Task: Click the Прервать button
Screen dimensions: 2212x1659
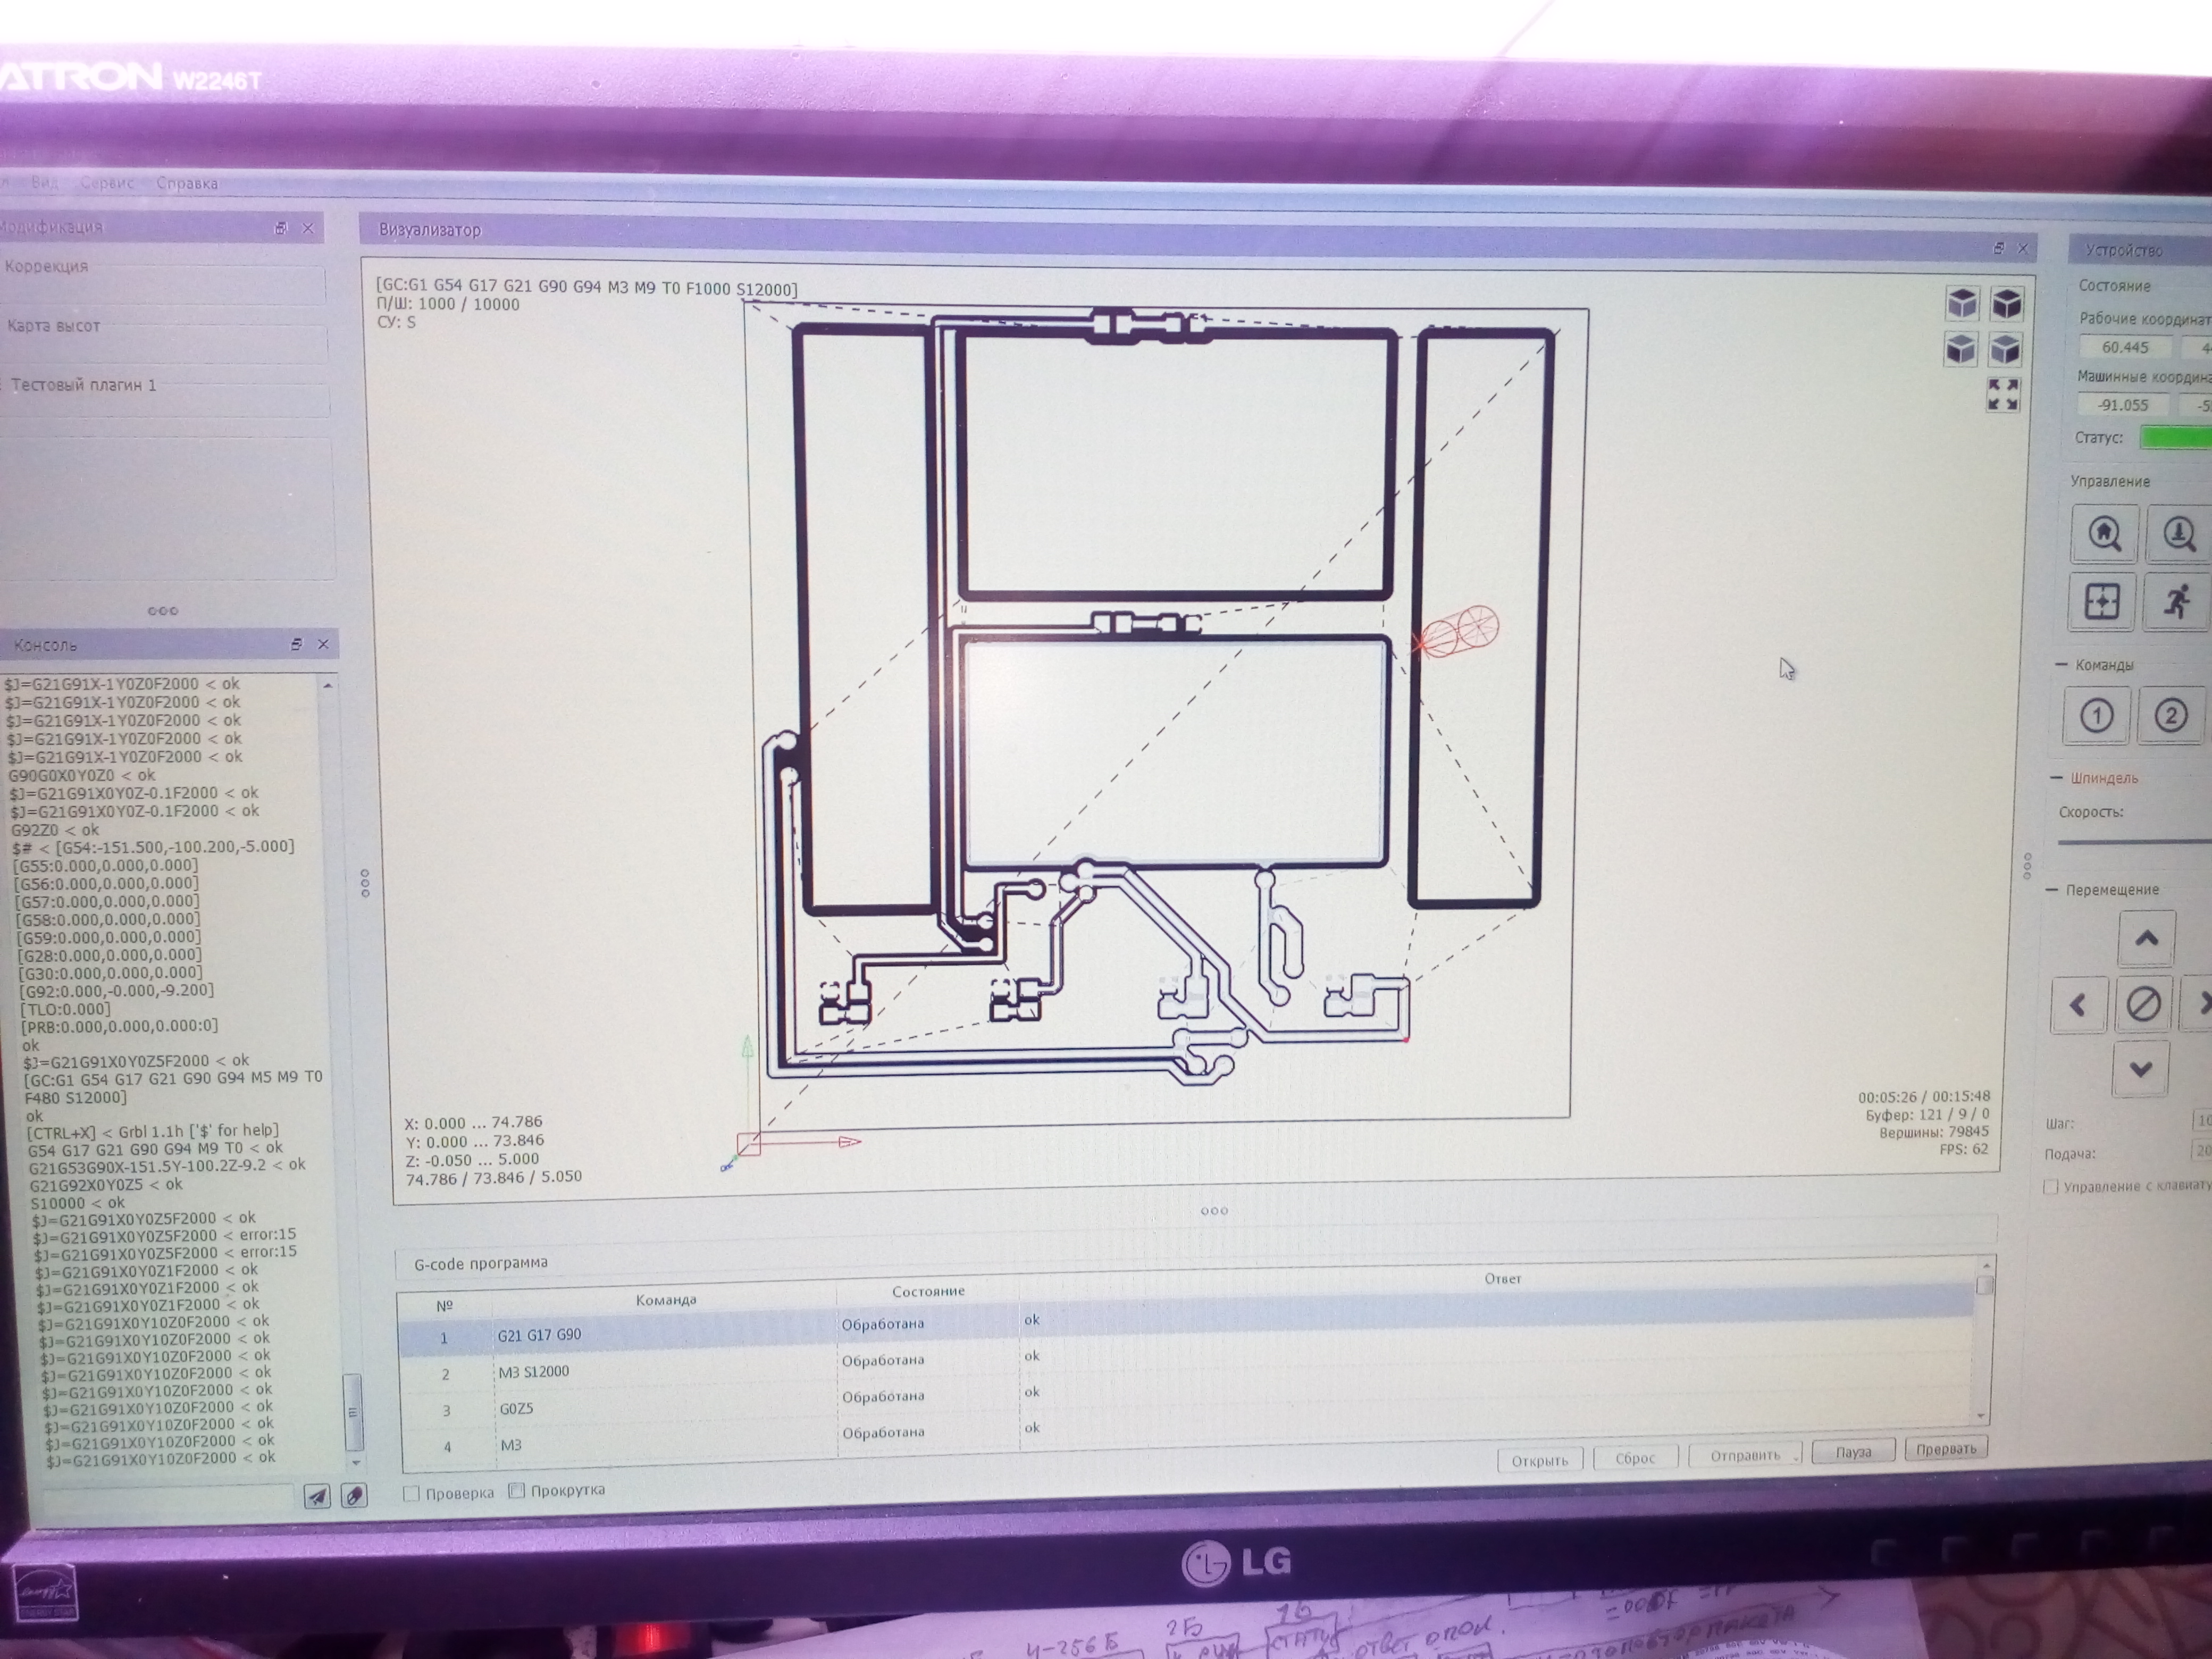Action: (x=1945, y=1449)
